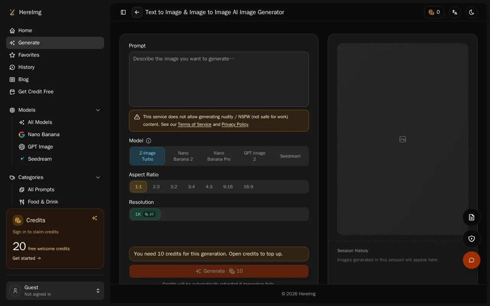Choose 9:16 aspect ratio
The width and height of the screenshot is (490, 306).
pos(228,187)
